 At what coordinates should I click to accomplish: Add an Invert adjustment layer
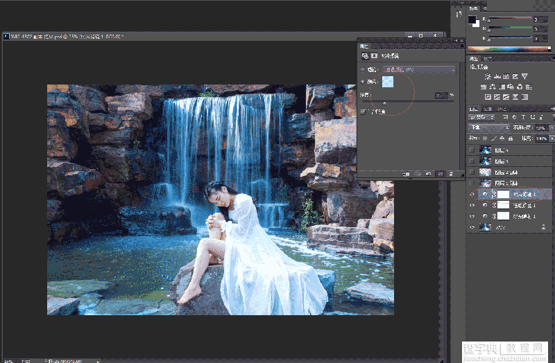pos(488,97)
